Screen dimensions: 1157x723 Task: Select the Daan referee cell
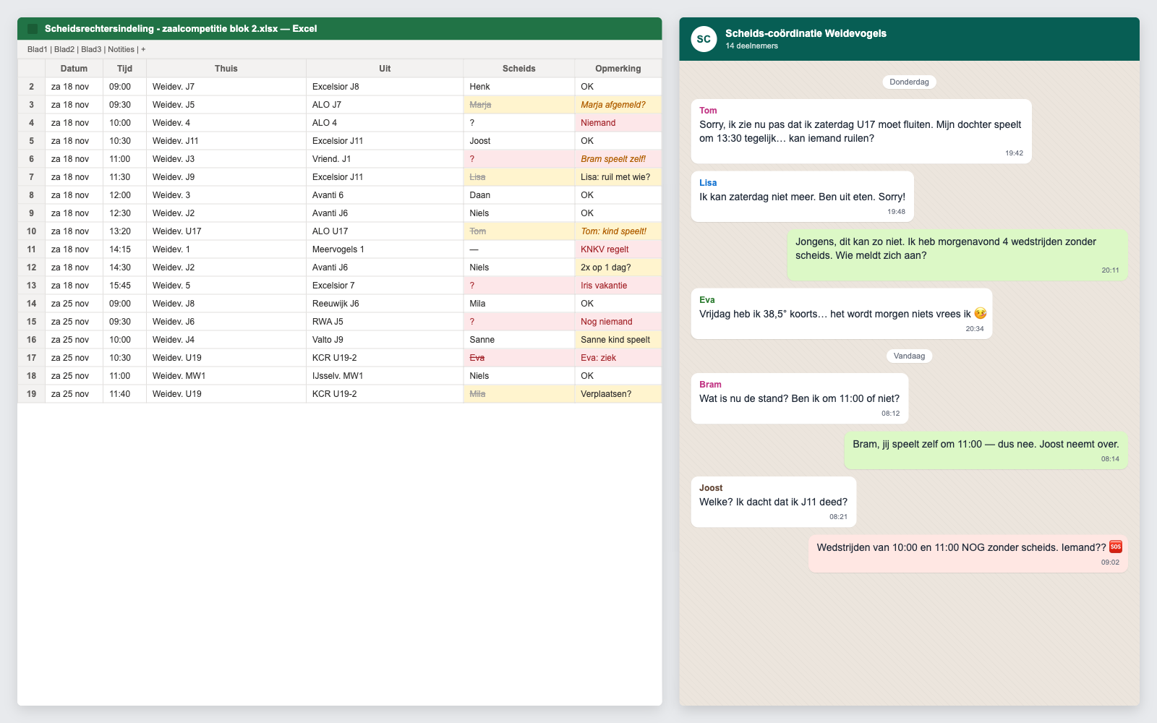click(519, 195)
